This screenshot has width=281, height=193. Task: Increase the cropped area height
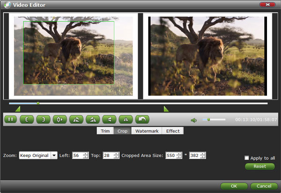(x=203, y=154)
